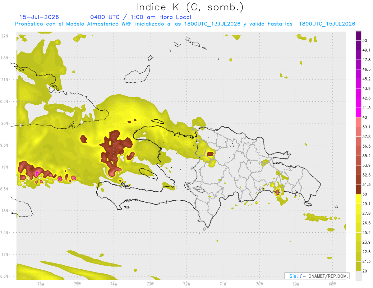Screen dimensions: 373x288
Task: Click the 30 color scale value
Action: tap(365, 194)
